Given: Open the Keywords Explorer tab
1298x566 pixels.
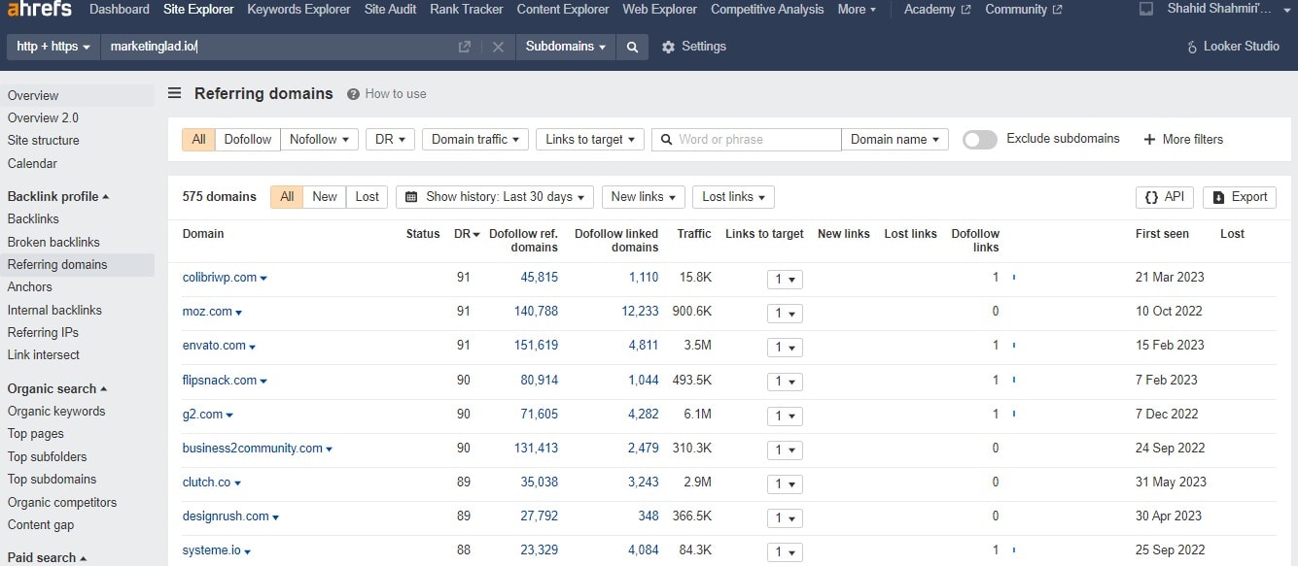Looking at the screenshot, I should pyautogui.click(x=298, y=10).
